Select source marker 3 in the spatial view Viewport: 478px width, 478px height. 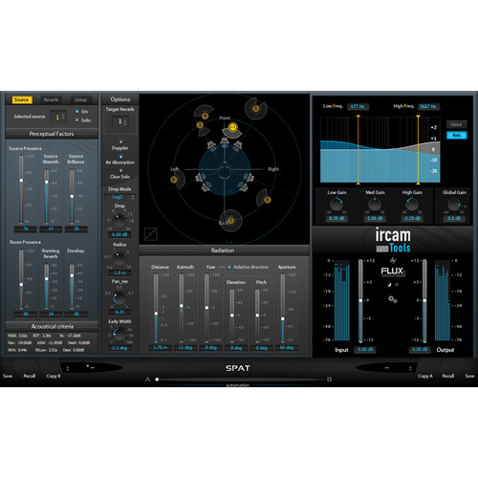(200, 125)
